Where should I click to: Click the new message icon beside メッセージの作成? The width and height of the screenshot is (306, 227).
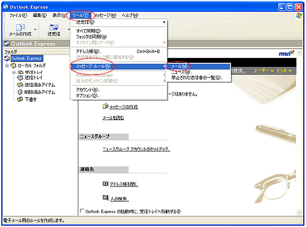tap(105, 106)
